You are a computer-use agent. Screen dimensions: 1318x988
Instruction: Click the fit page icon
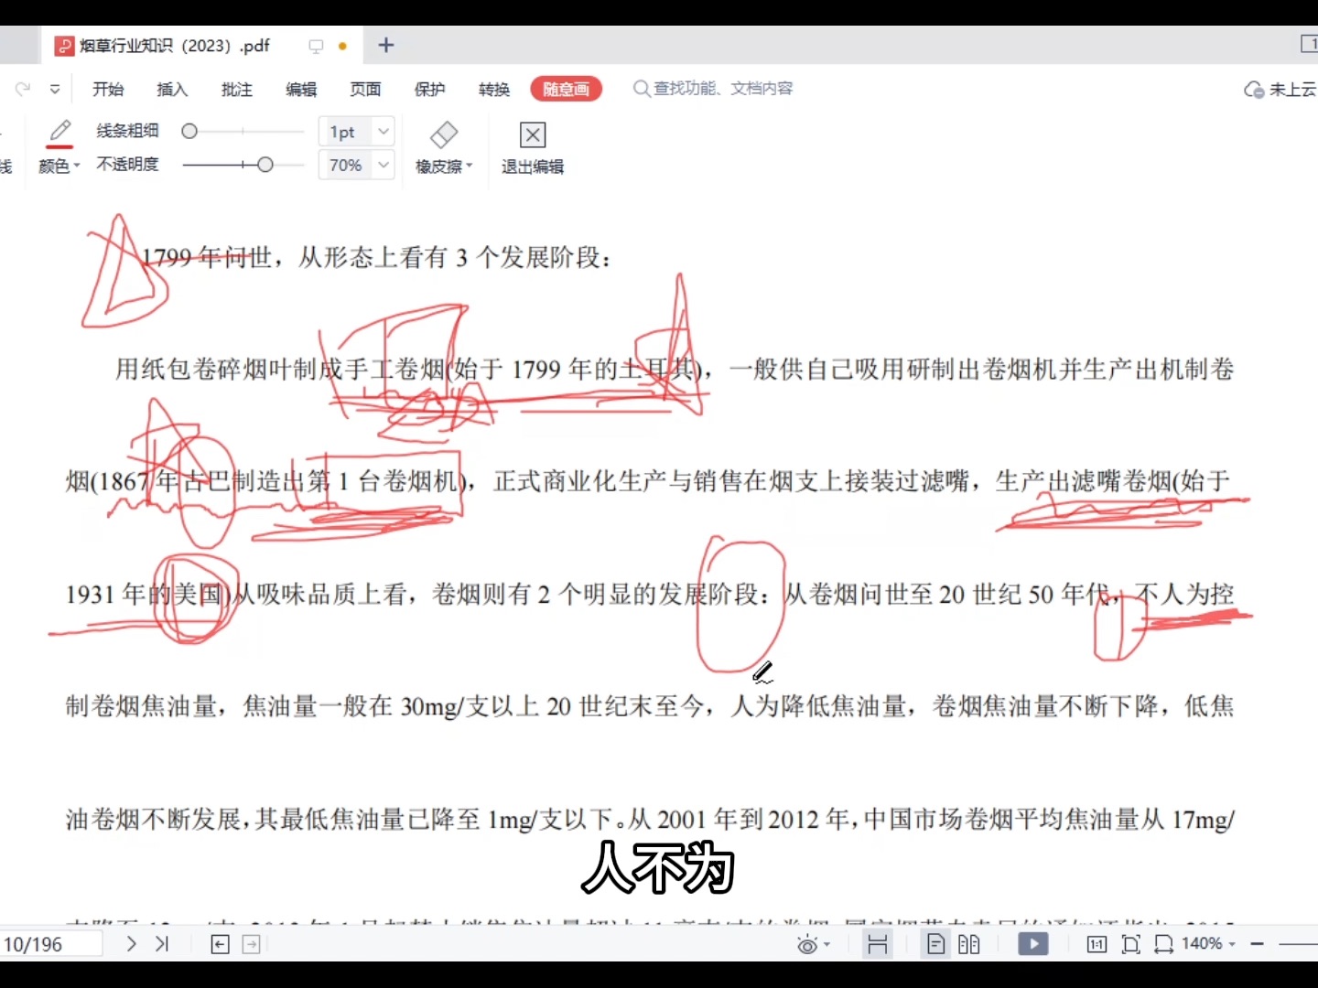[1131, 944]
